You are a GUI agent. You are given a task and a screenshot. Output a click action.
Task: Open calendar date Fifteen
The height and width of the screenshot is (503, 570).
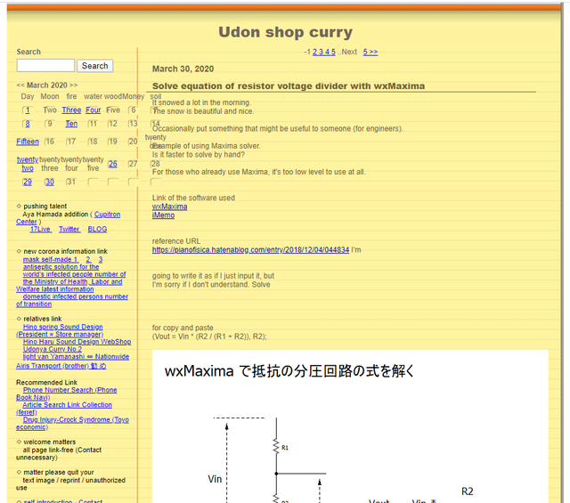(28, 142)
